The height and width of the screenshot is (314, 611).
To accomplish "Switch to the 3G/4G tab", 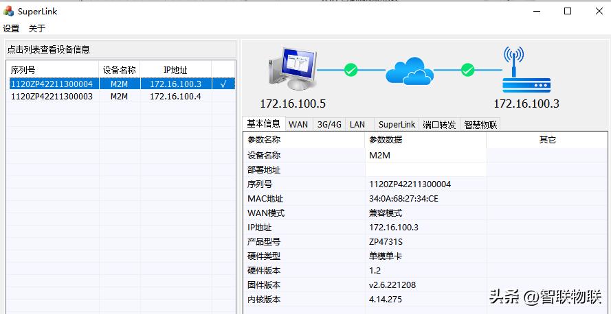I will point(329,125).
